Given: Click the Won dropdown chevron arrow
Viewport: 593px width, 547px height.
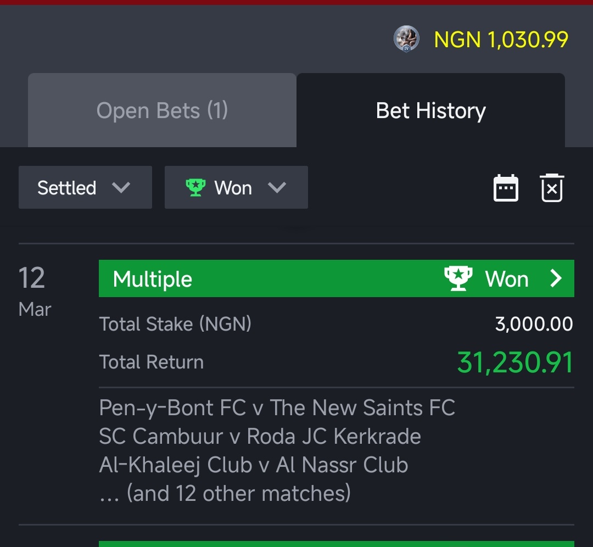Looking at the screenshot, I should [277, 187].
